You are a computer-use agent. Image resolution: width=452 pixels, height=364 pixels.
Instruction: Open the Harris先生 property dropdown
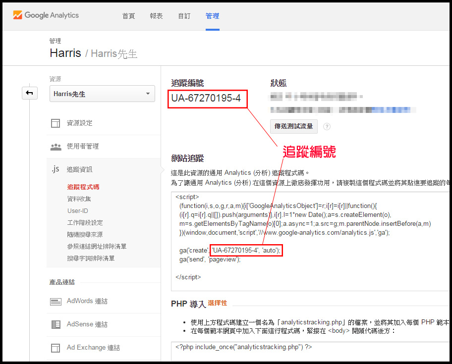[102, 94]
